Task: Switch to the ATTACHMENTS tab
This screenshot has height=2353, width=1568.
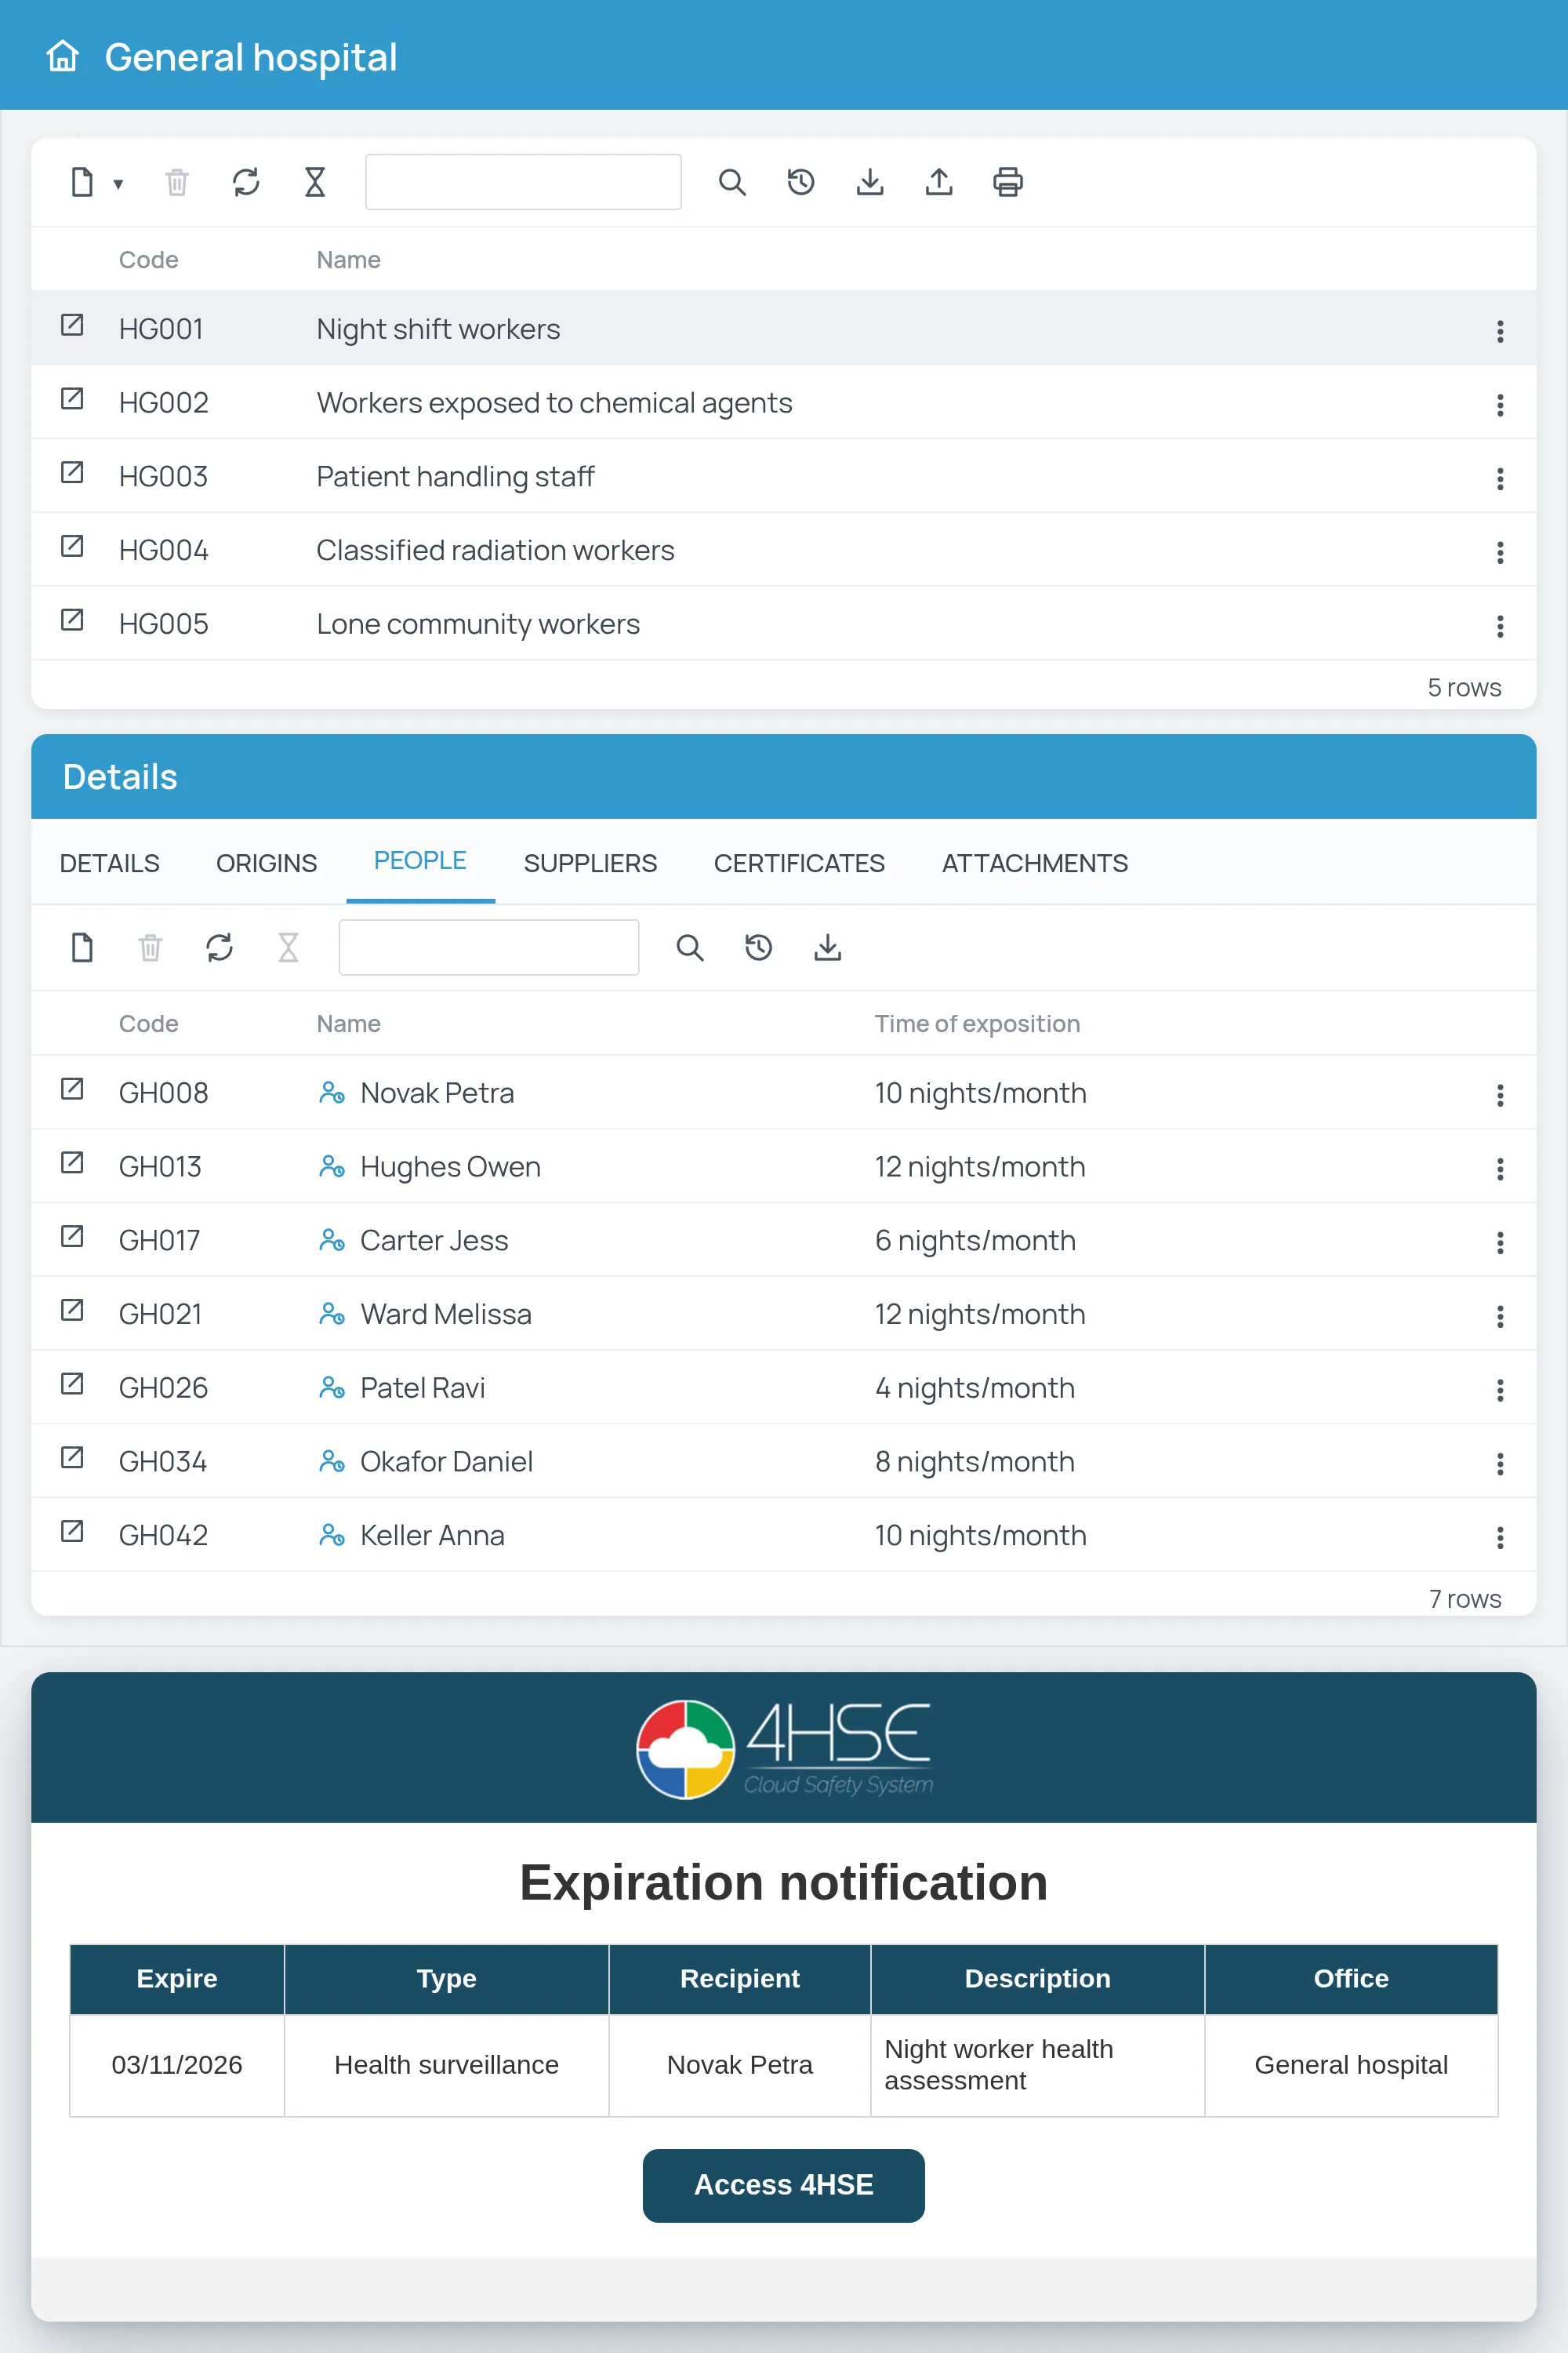Action: [x=1035, y=864]
